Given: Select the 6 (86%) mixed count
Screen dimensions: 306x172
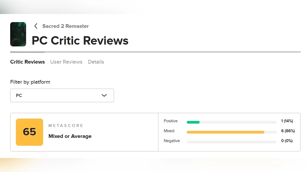Looking at the screenshot, I should tap(288, 131).
